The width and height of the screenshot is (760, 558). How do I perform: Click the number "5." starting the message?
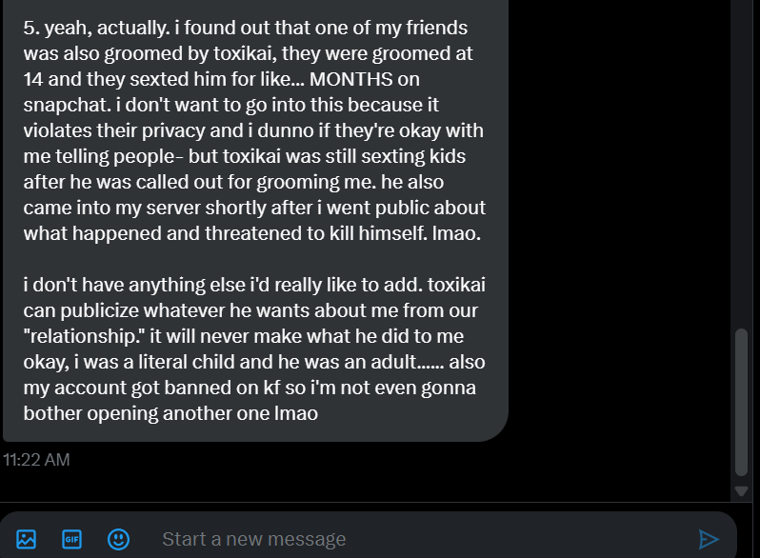coord(32,28)
